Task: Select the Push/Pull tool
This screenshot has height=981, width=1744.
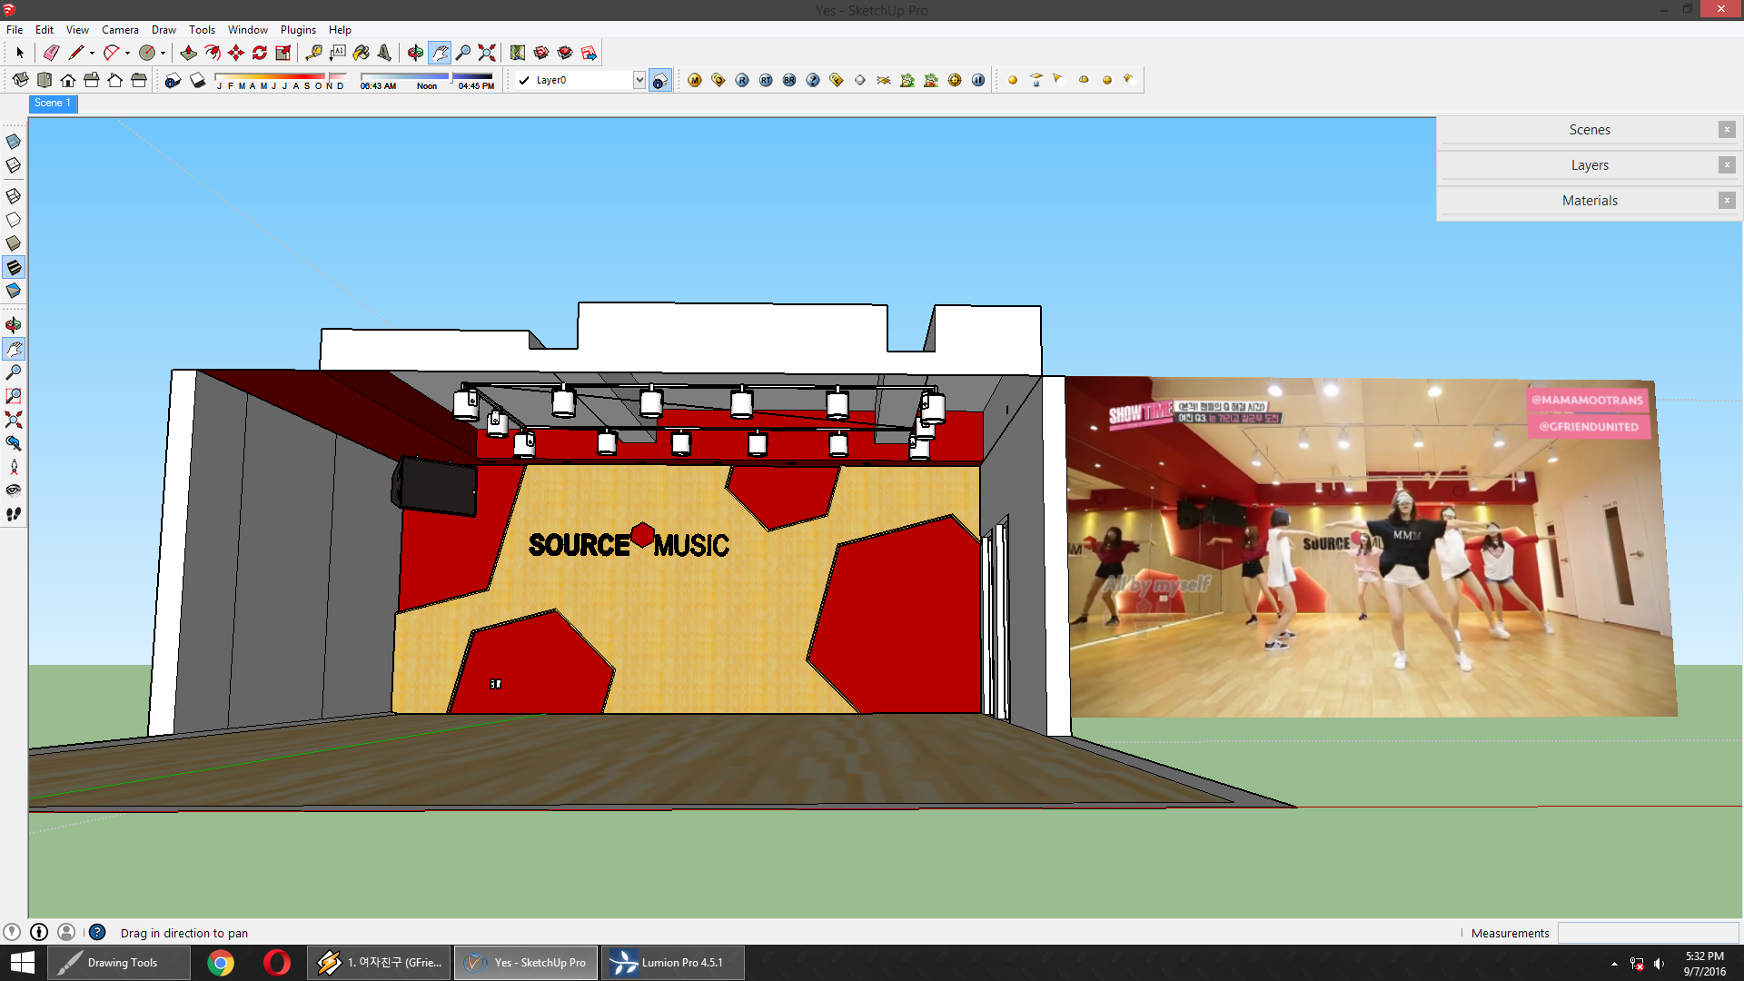Action: click(x=189, y=53)
